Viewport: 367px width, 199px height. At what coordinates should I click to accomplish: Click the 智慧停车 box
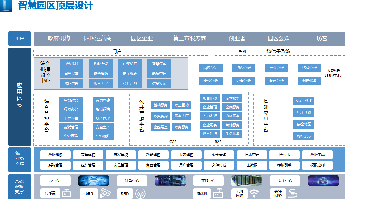(159, 64)
